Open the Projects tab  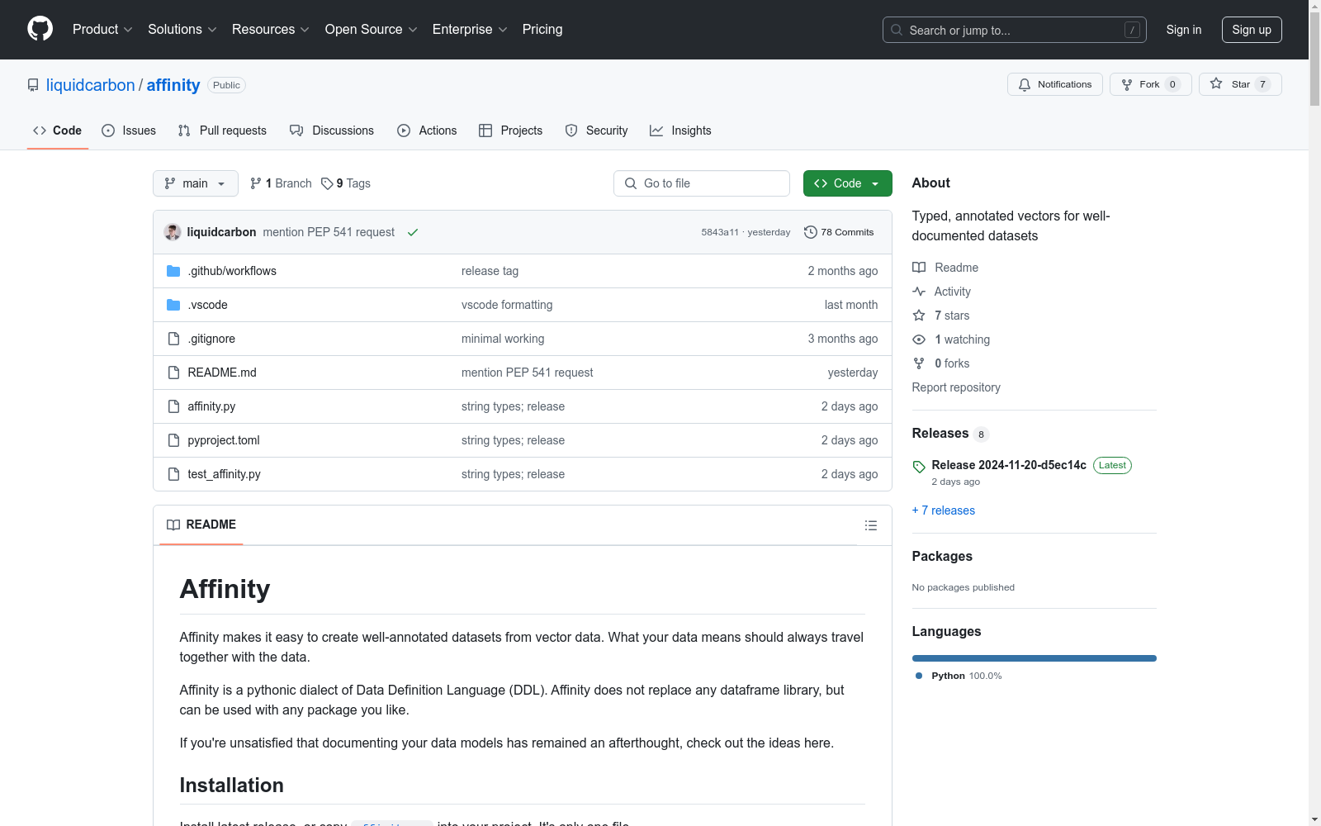pos(511,131)
